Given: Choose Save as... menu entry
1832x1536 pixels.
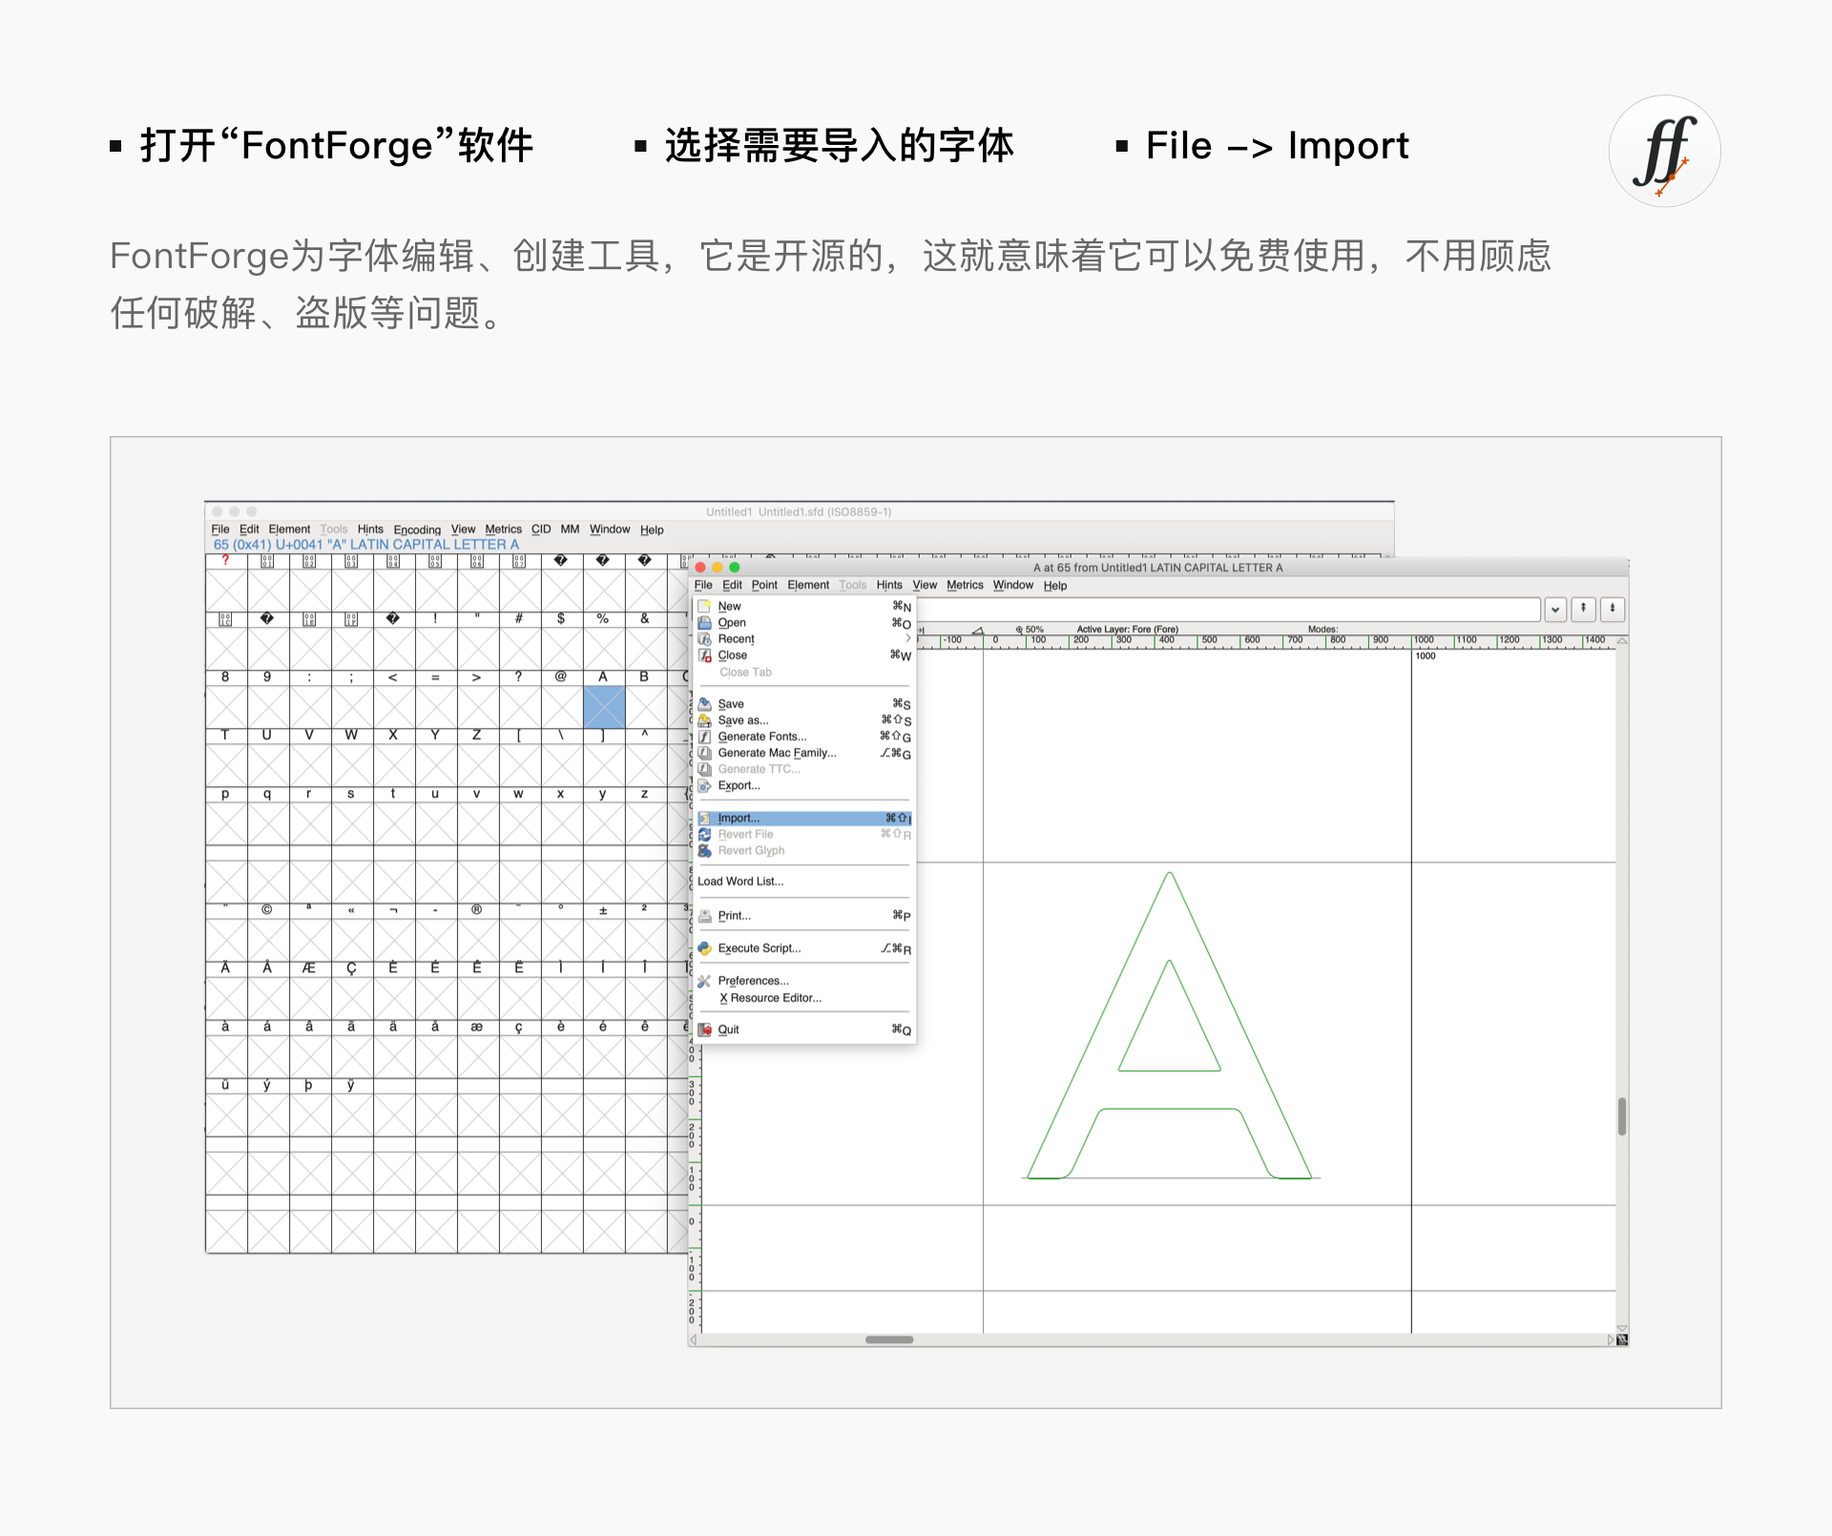Looking at the screenshot, I should (x=802, y=720).
